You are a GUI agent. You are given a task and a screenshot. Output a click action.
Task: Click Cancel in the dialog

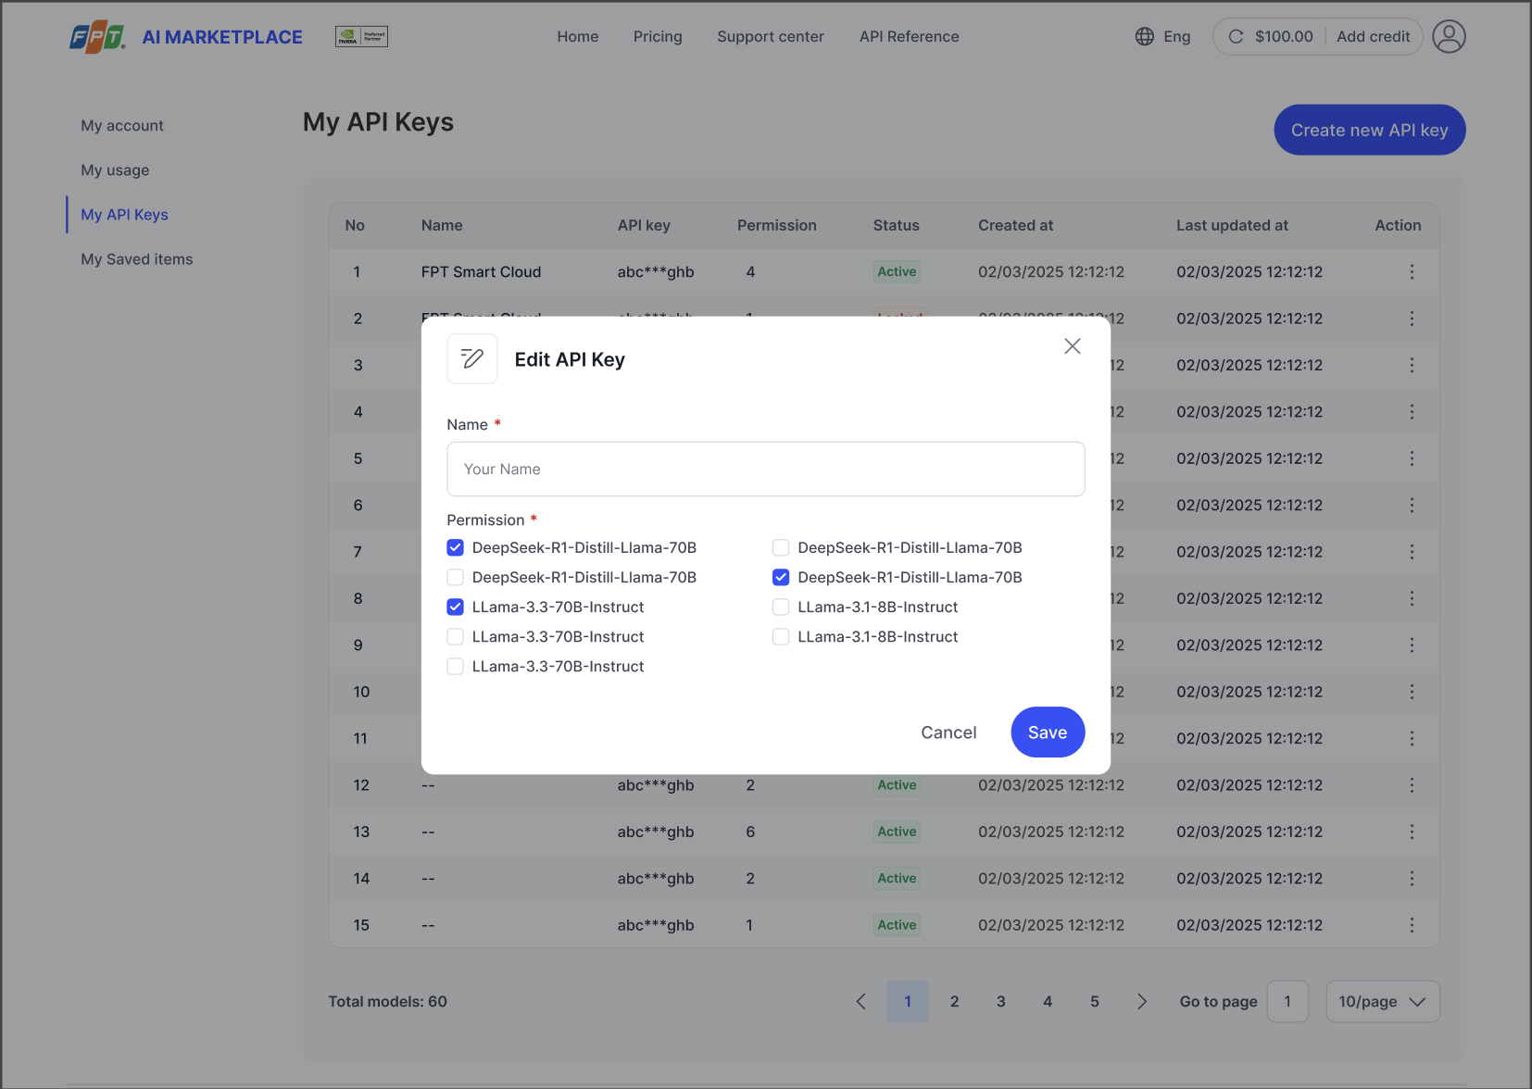(x=948, y=732)
